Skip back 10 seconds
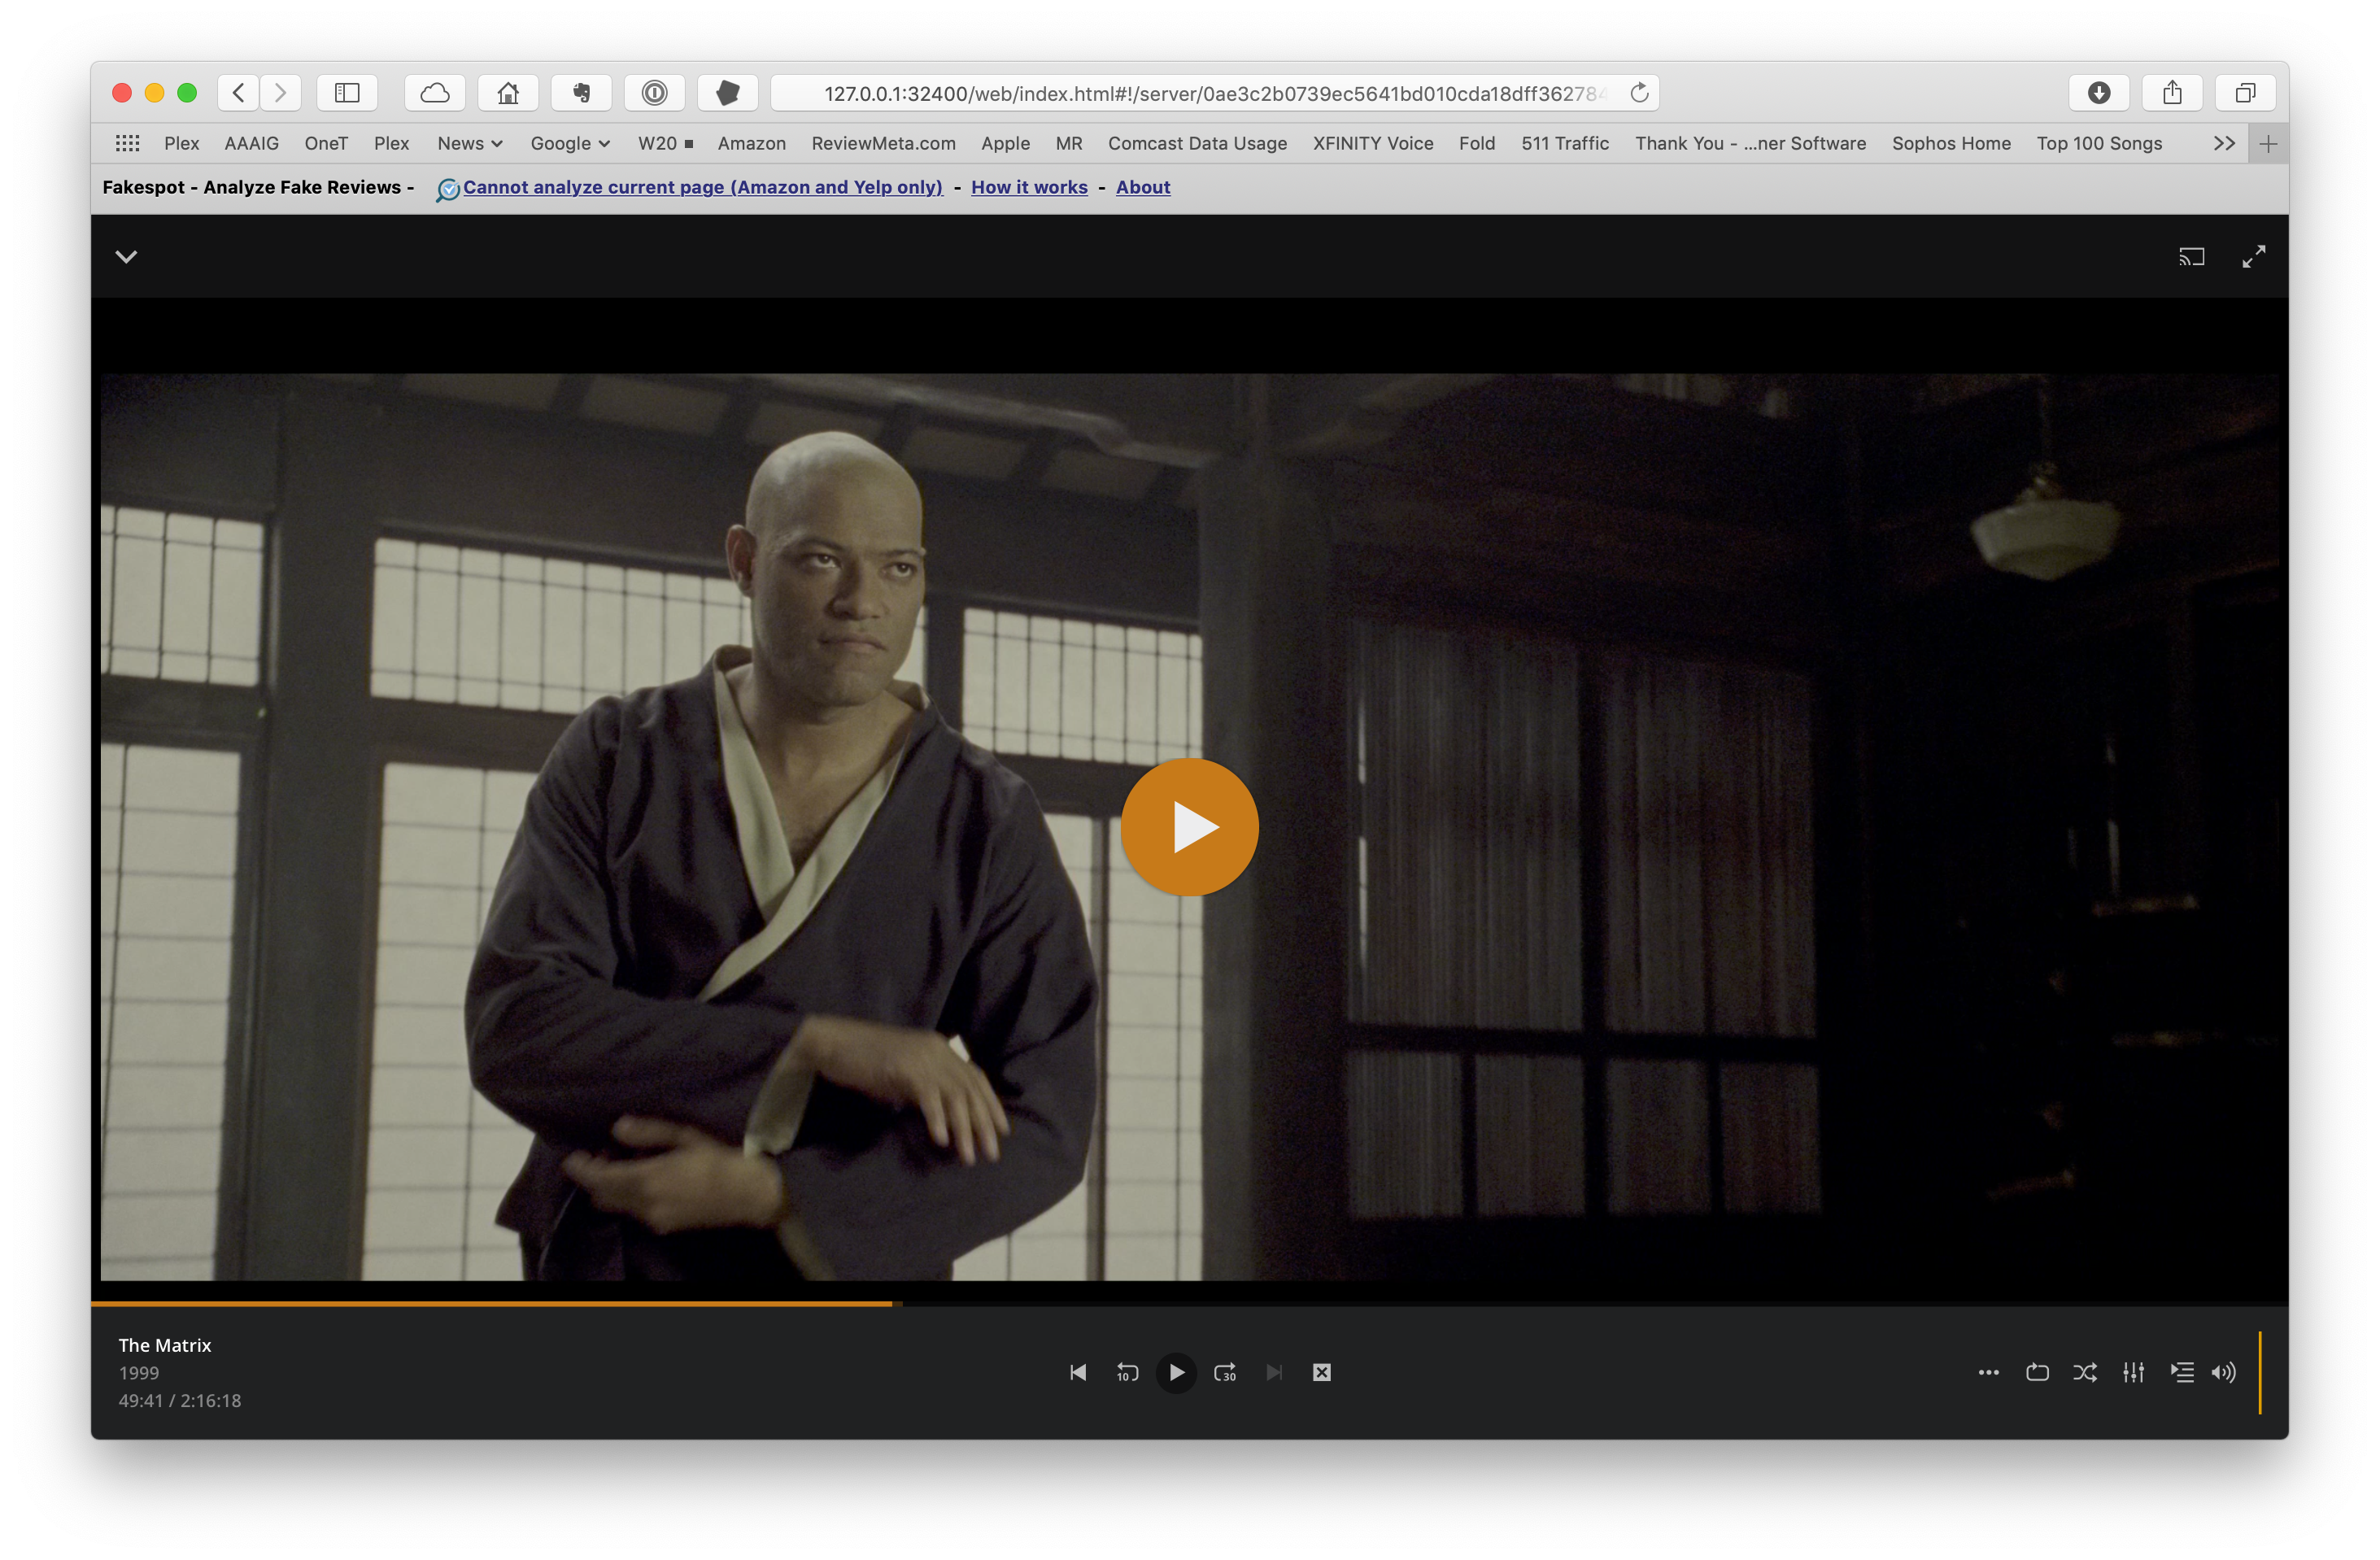This screenshot has width=2380, height=1560. 1127,1372
